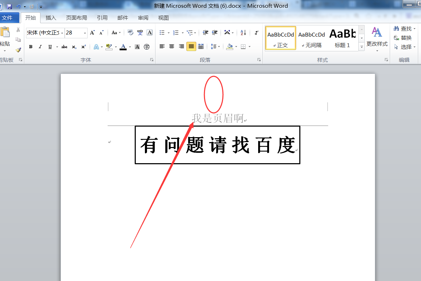The width and height of the screenshot is (421, 281).
Task: Click the Redo icon in quick access toolbar
Action: click(x=32, y=6)
